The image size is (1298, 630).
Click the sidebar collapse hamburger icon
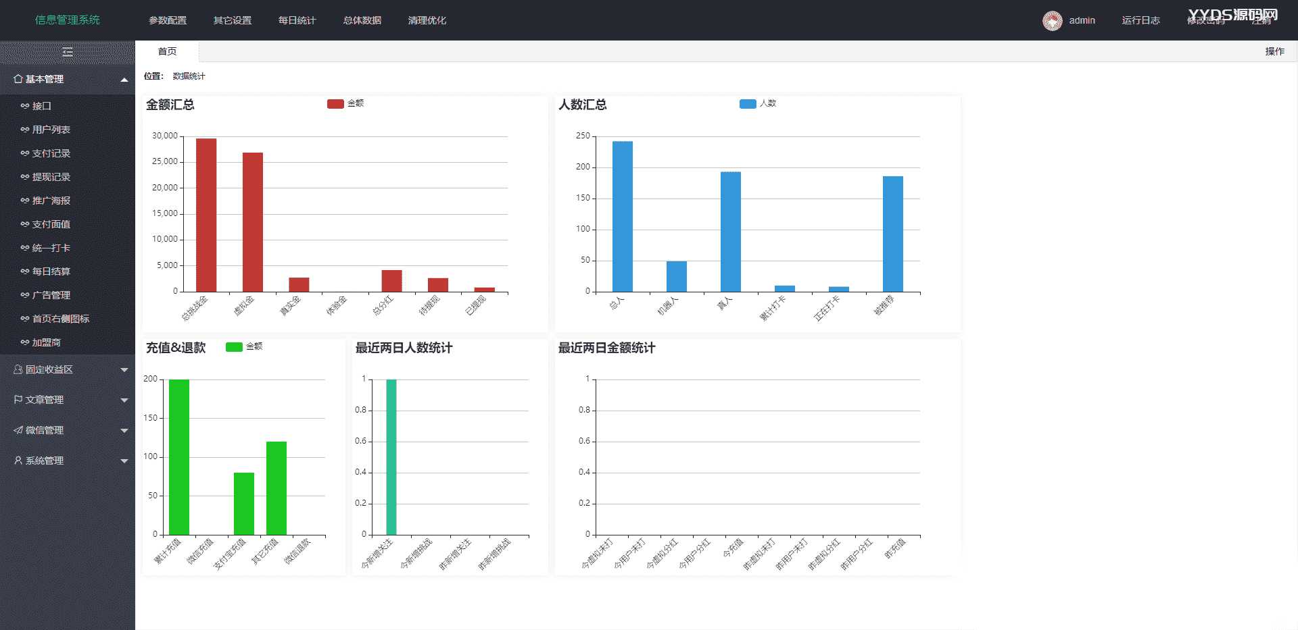tap(68, 52)
